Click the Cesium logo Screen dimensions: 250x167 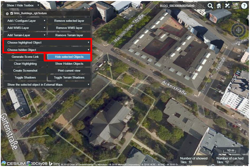[x=13, y=163]
